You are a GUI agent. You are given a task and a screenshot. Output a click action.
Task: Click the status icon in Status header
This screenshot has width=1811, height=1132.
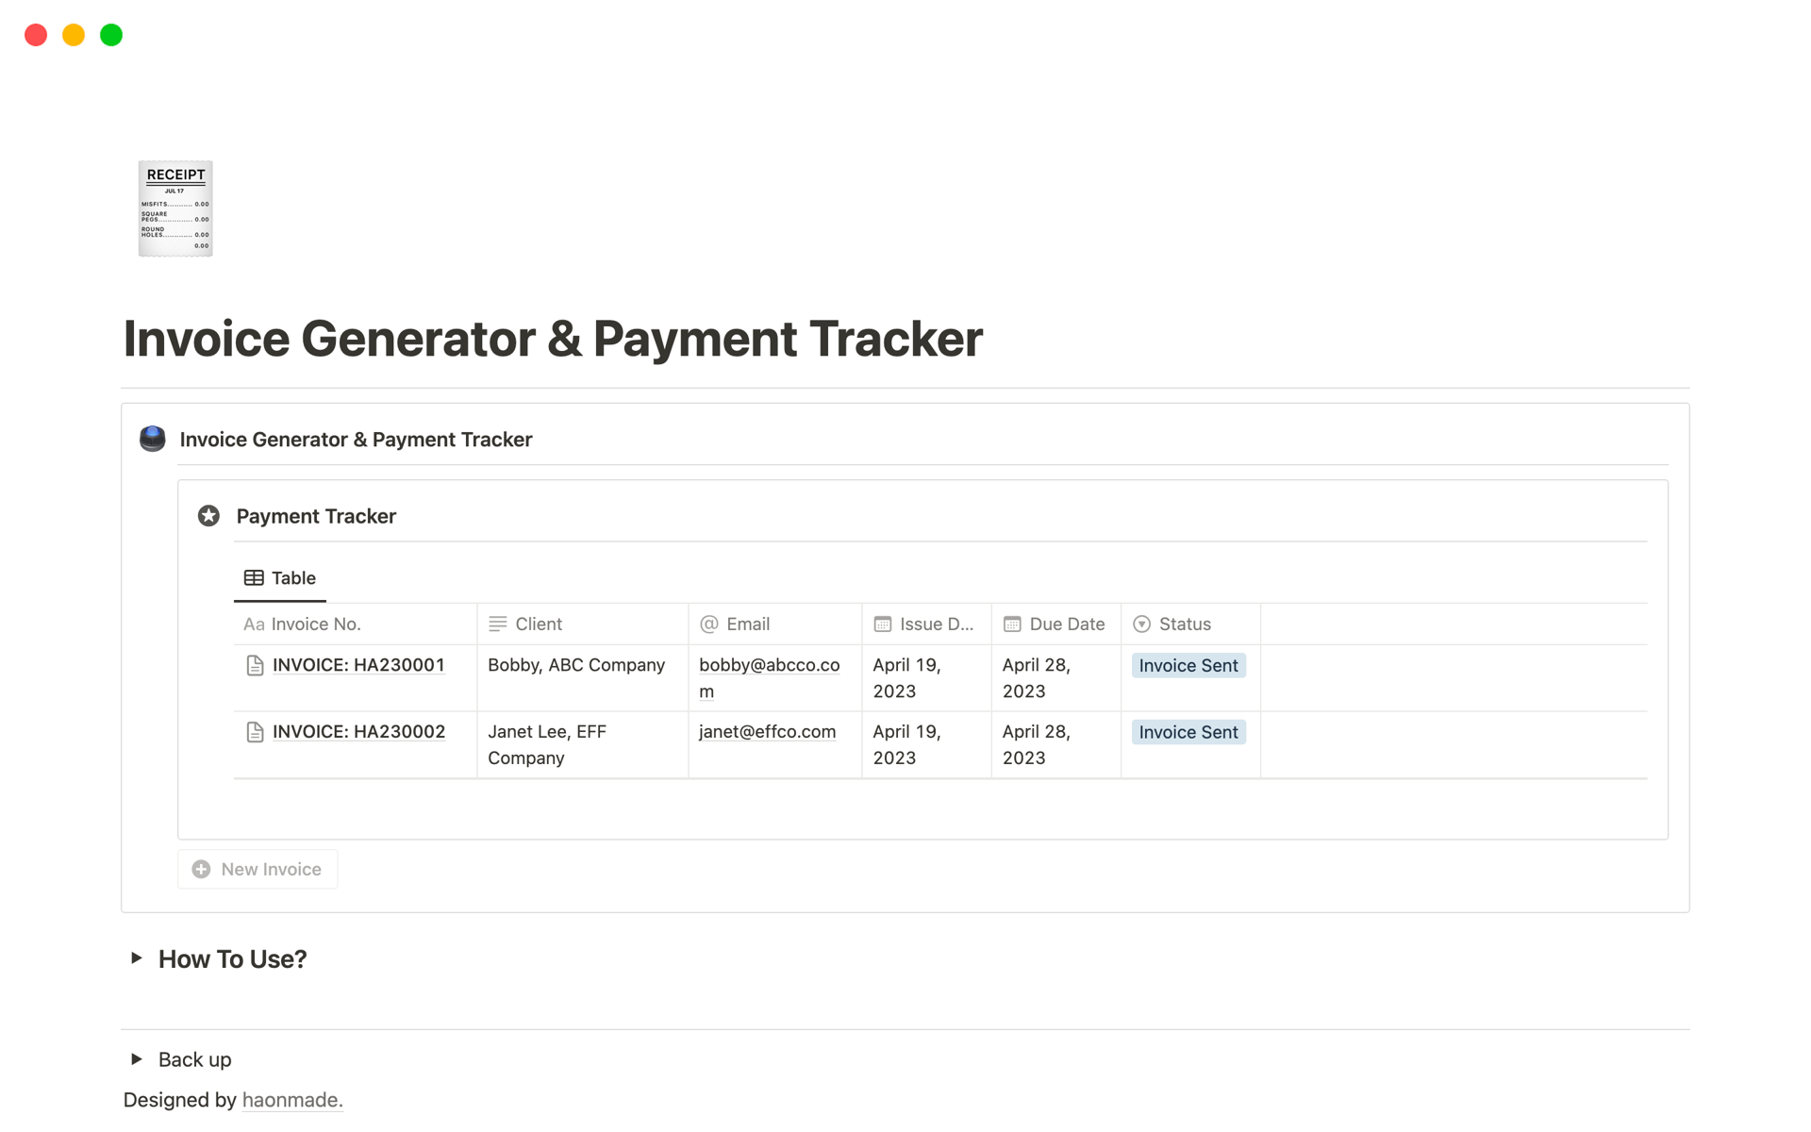(x=1141, y=624)
